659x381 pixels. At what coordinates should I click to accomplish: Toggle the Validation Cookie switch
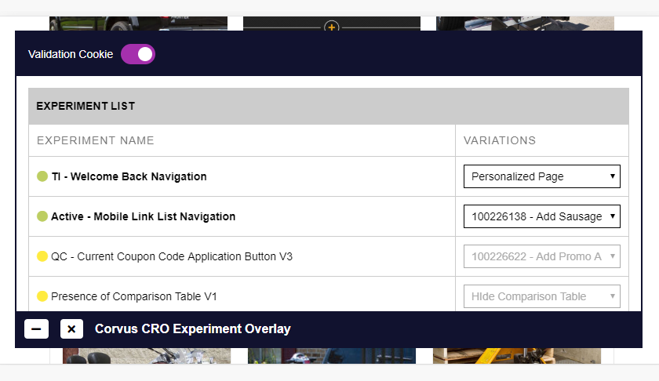(x=138, y=55)
